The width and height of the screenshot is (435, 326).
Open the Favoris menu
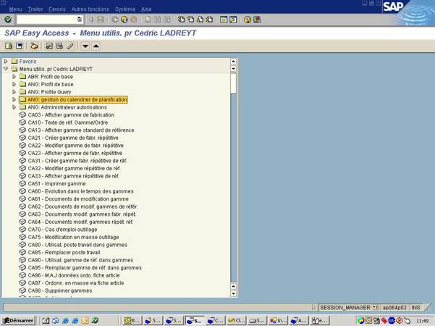pyautogui.click(x=57, y=9)
